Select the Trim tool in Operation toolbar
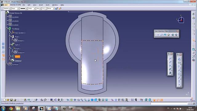The height and width of the screenshot is (111, 197). pyautogui.click(x=170, y=66)
